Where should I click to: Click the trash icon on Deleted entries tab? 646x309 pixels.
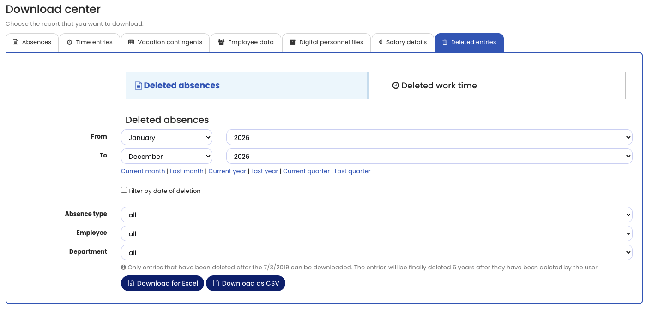click(x=445, y=42)
